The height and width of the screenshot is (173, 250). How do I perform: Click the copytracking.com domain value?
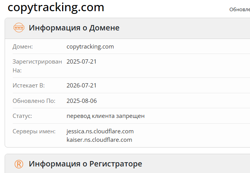click(90, 47)
